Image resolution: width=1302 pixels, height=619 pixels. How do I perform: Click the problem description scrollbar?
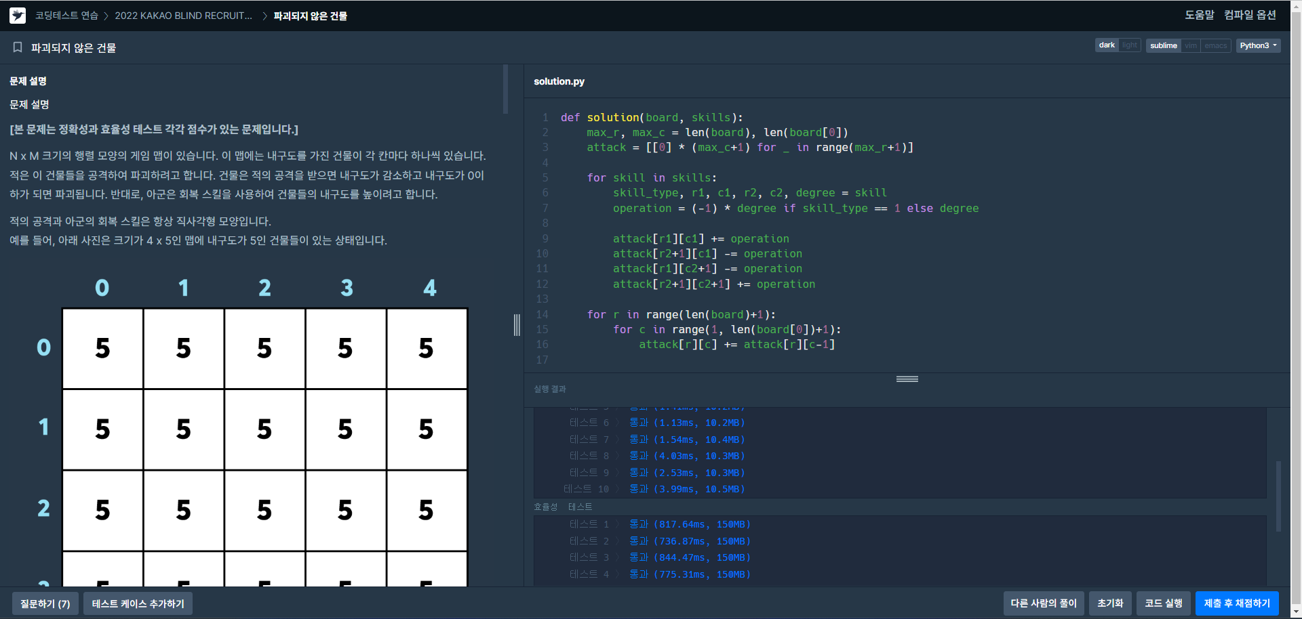[x=505, y=89]
